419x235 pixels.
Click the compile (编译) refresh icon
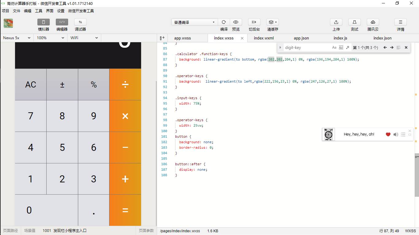[224, 22]
